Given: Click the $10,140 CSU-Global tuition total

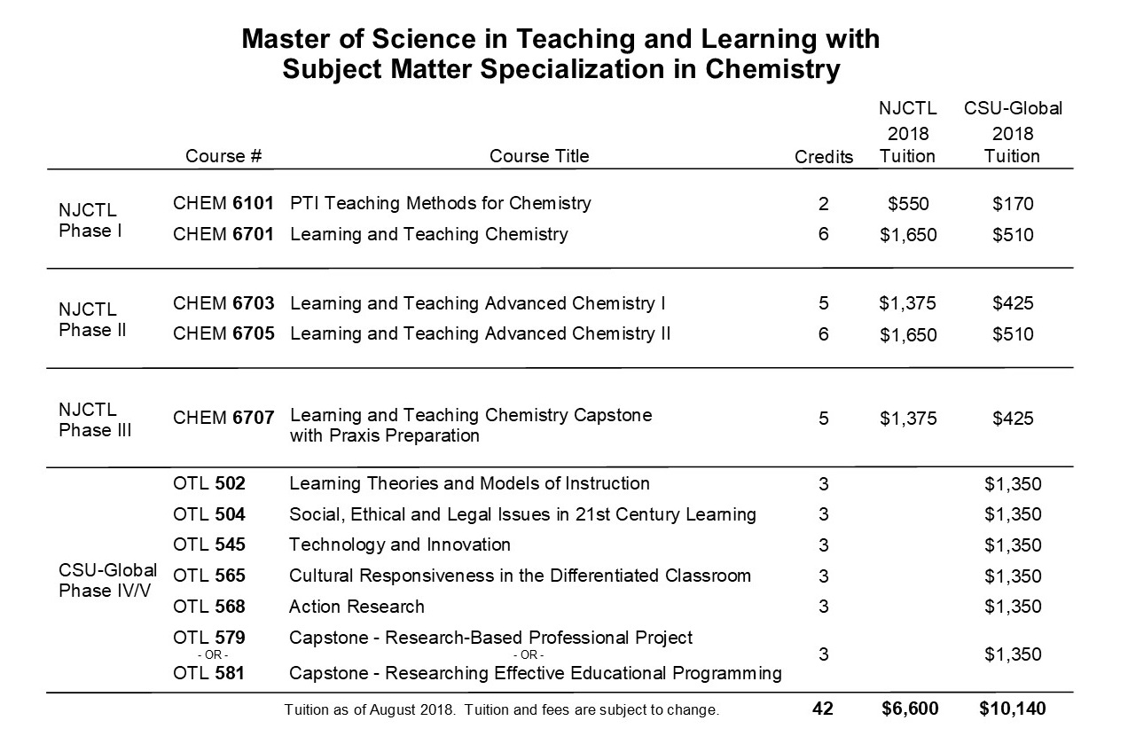Looking at the screenshot, I should point(1013,709).
